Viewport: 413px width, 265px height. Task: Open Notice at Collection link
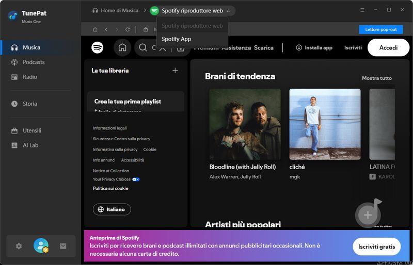point(111,171)
